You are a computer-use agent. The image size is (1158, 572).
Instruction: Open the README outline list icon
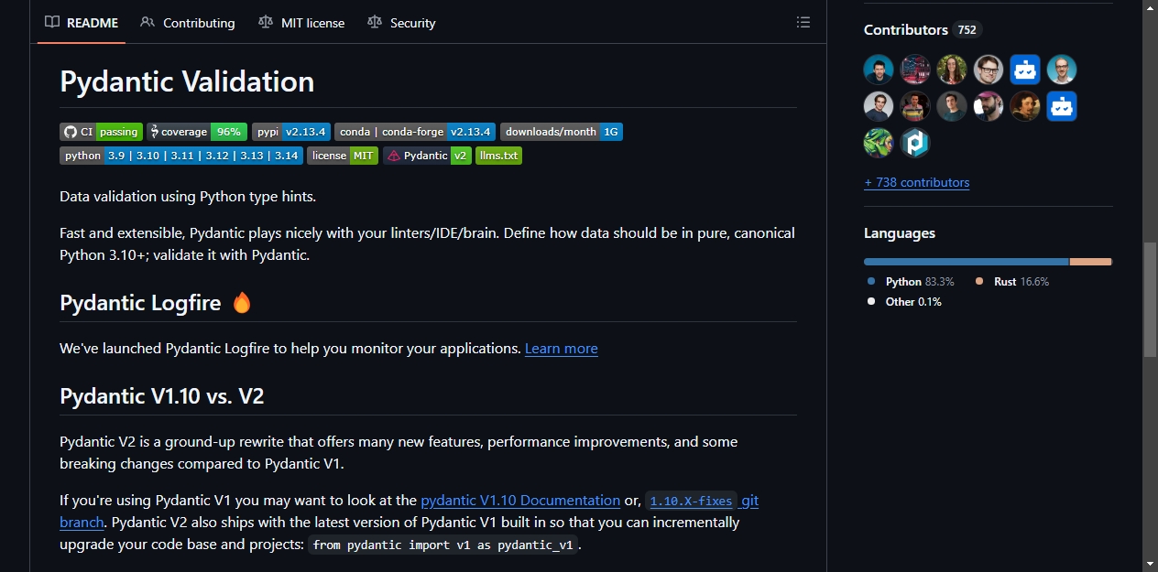[x=803, y=22]
